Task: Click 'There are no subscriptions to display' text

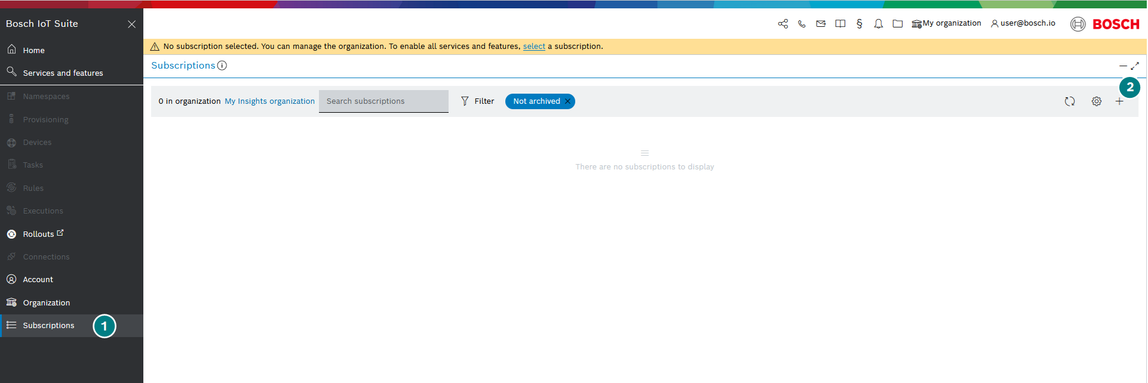Action: point(644,167)
